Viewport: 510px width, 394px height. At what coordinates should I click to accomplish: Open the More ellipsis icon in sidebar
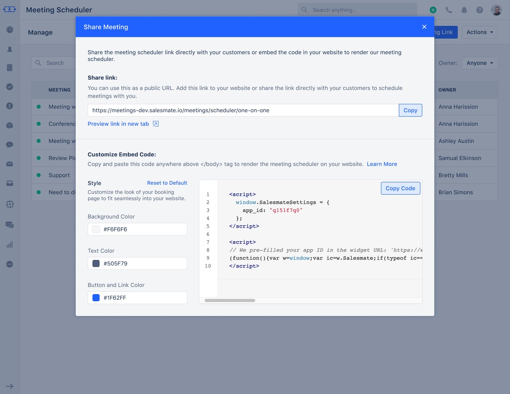click(x=10, y=264)
